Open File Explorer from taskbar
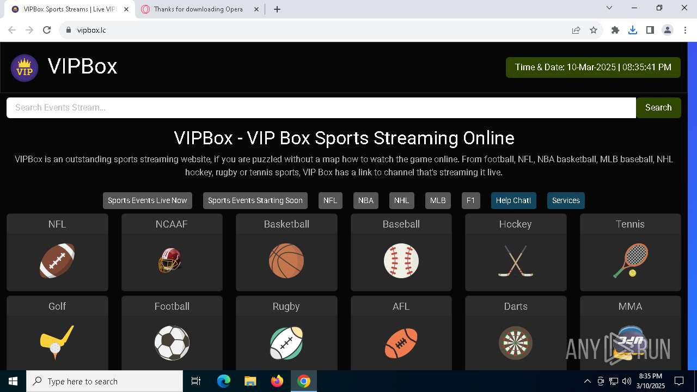697x392 pixels. 250,381
